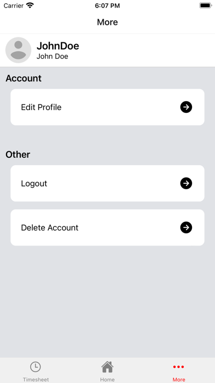
Task: Tap the Account section header
Action: click(24, 78)
